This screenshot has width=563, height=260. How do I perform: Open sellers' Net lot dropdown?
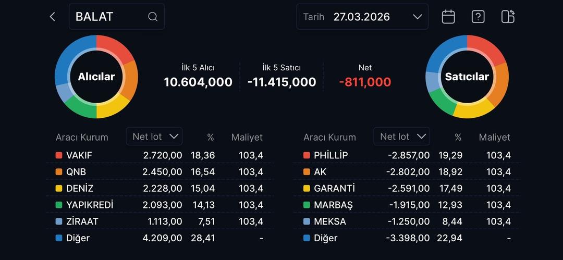[402, 137]
